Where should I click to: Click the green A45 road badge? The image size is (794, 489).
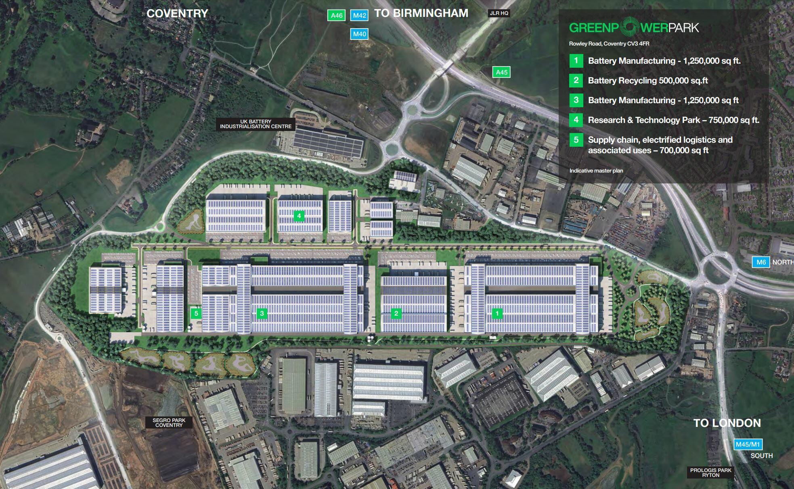tap(501, 72)
